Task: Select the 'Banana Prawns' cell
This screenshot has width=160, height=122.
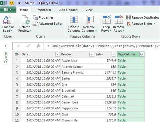Action: click(78, 73)
